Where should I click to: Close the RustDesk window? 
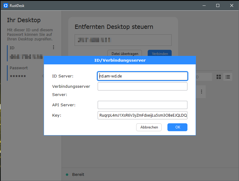coord(232,6)
